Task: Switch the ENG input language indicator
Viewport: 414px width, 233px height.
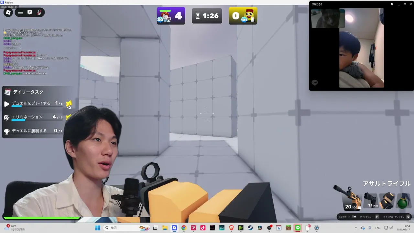Action: [x=378, y=228]
